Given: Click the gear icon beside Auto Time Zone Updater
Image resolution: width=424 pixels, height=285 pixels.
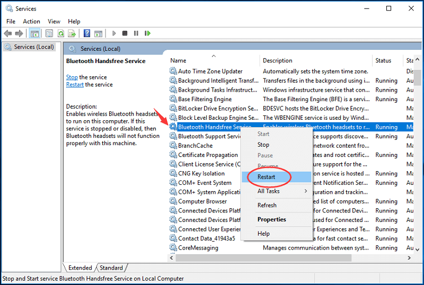Looking at the screenshot, I should coord(173,71).
